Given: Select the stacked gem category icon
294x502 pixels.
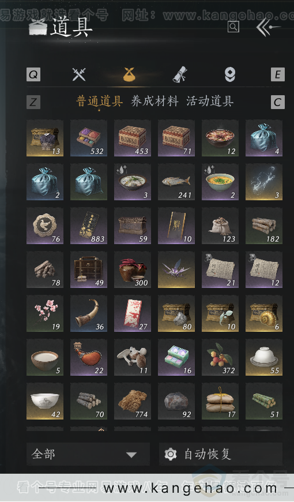Looking at the screenshot, I should coord(230,74).
